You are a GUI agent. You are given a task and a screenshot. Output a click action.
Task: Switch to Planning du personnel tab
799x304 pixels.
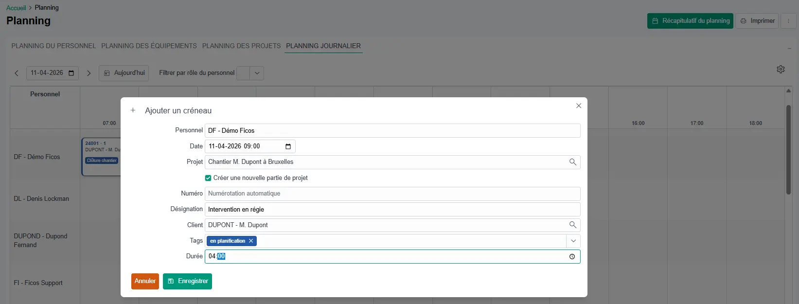(53, 46)
